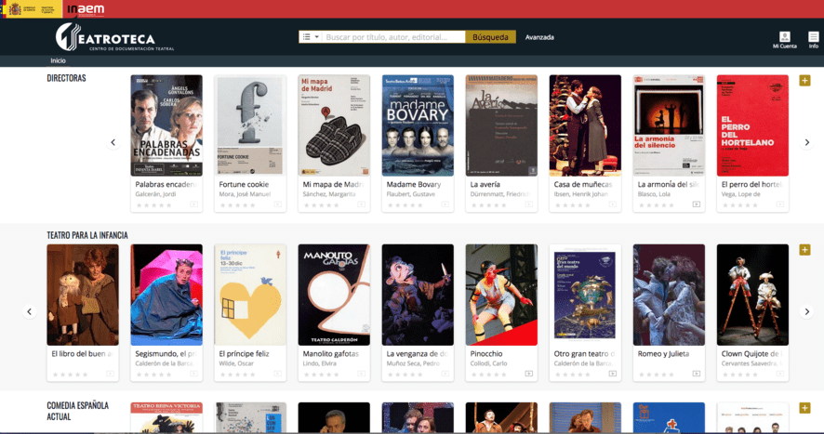Screen dimensions: 824x434
Task: Open Teatro Reina Victoria poster in Comedia española
Action: [x=166, y=417]
